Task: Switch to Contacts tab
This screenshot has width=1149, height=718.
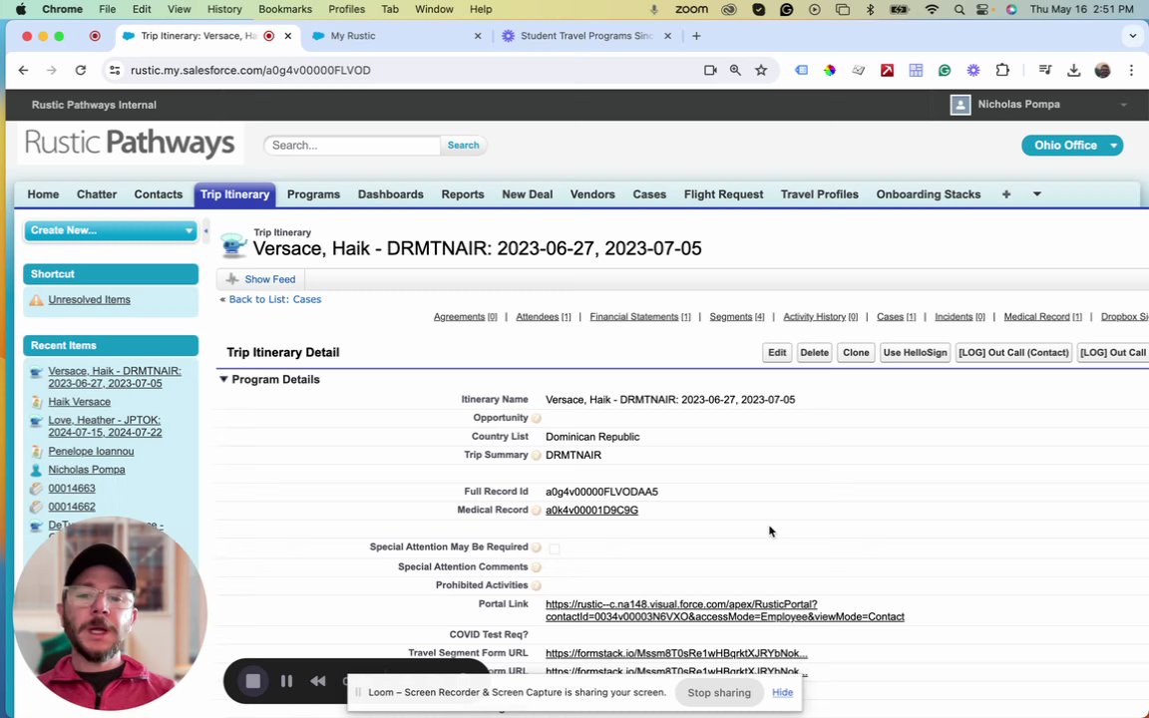Action: click(x=159, y=194)
